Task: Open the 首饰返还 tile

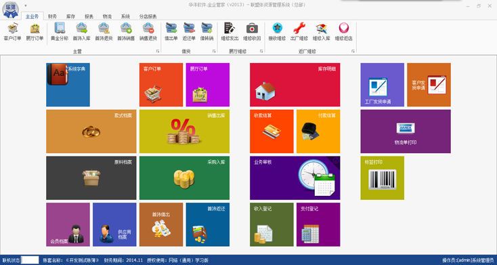Action: click(x=208, y=225)
